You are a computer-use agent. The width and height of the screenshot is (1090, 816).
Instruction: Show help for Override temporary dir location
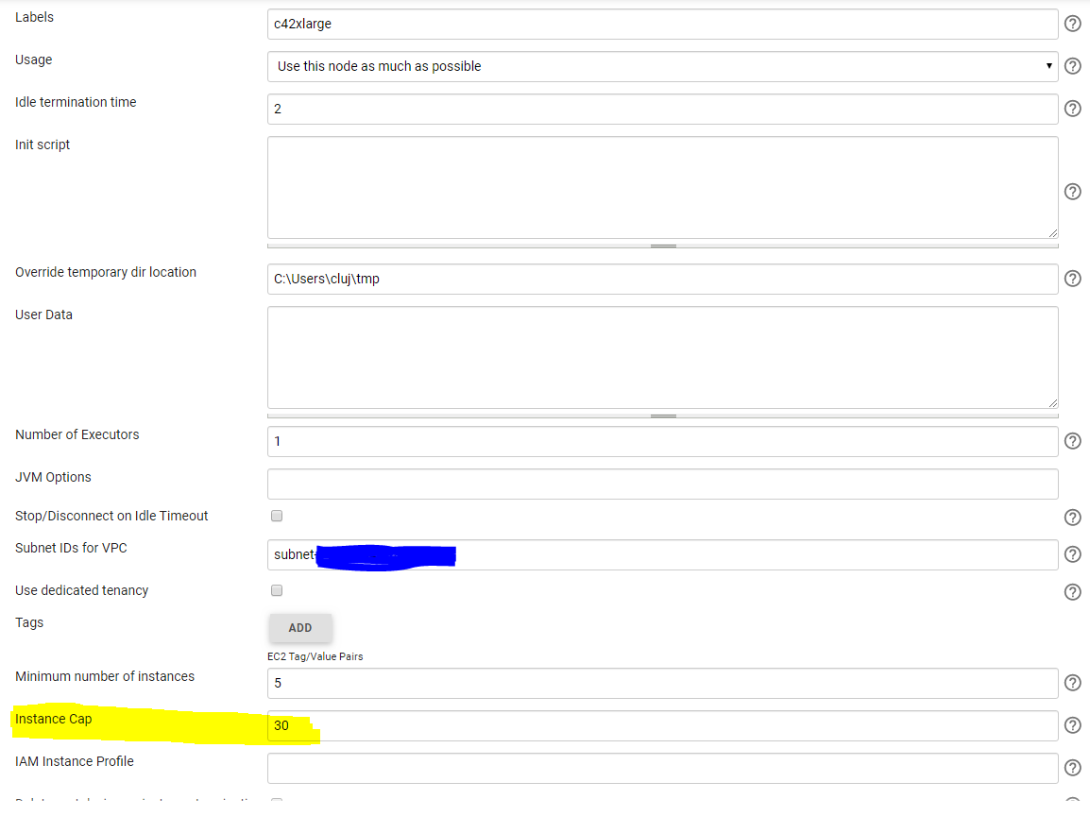click(x=1072, y=279)
